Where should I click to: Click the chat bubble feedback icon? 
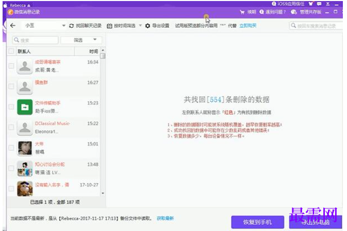coord(319,4)
